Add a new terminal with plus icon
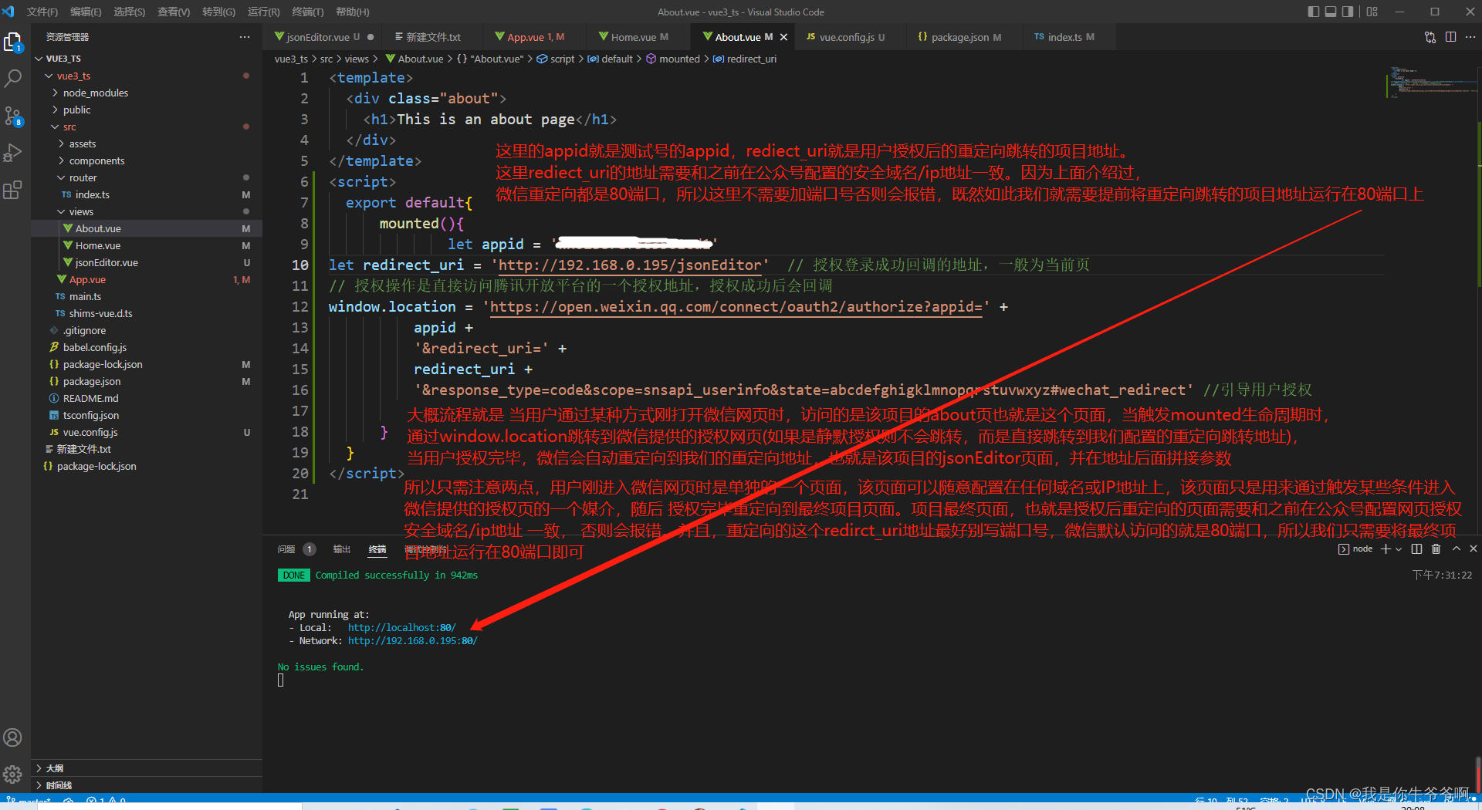 [1386, 548]
